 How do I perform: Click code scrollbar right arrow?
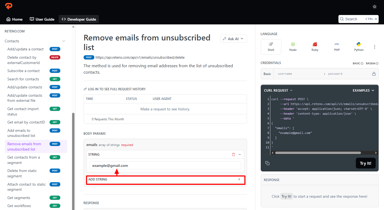(x=376, y=153)
